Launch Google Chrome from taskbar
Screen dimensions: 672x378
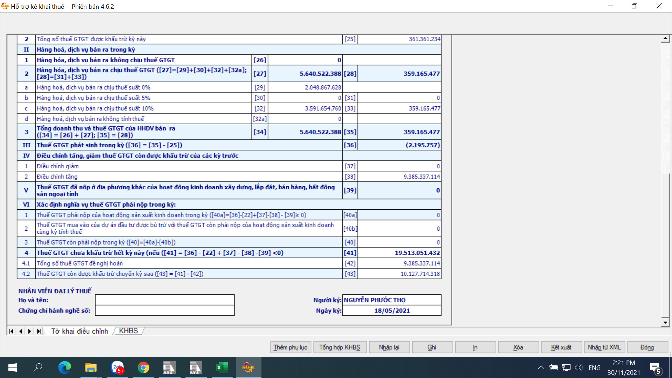143,367
